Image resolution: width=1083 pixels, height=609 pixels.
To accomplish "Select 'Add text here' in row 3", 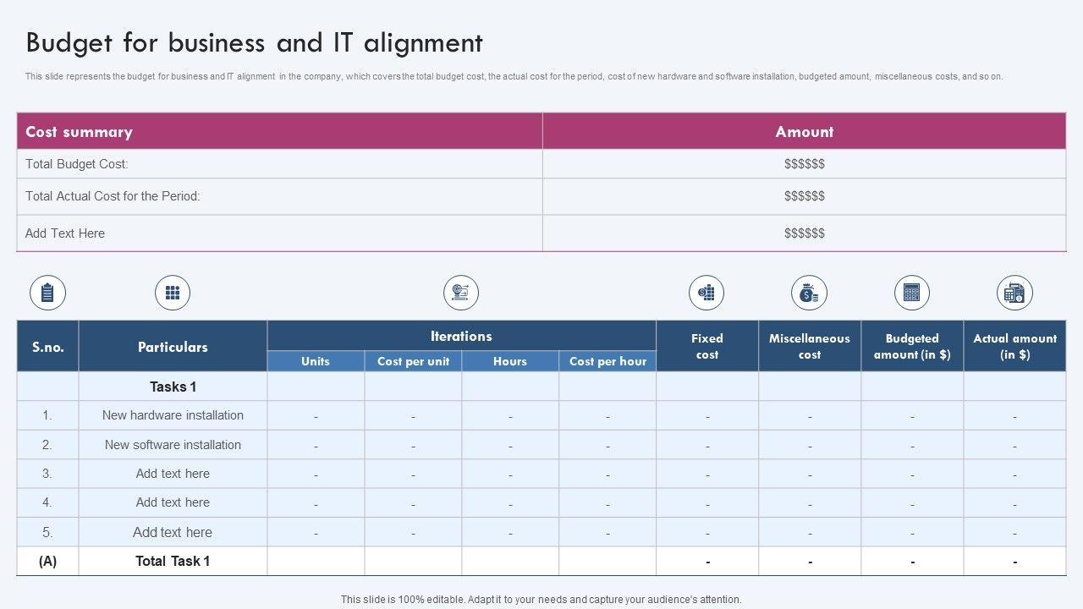I will [173, 474].
